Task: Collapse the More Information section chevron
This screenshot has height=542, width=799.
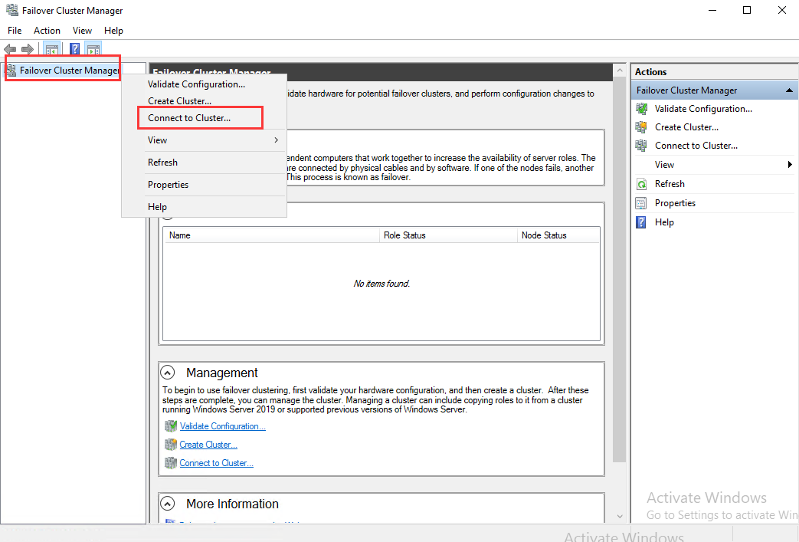Action: point(168,504)
